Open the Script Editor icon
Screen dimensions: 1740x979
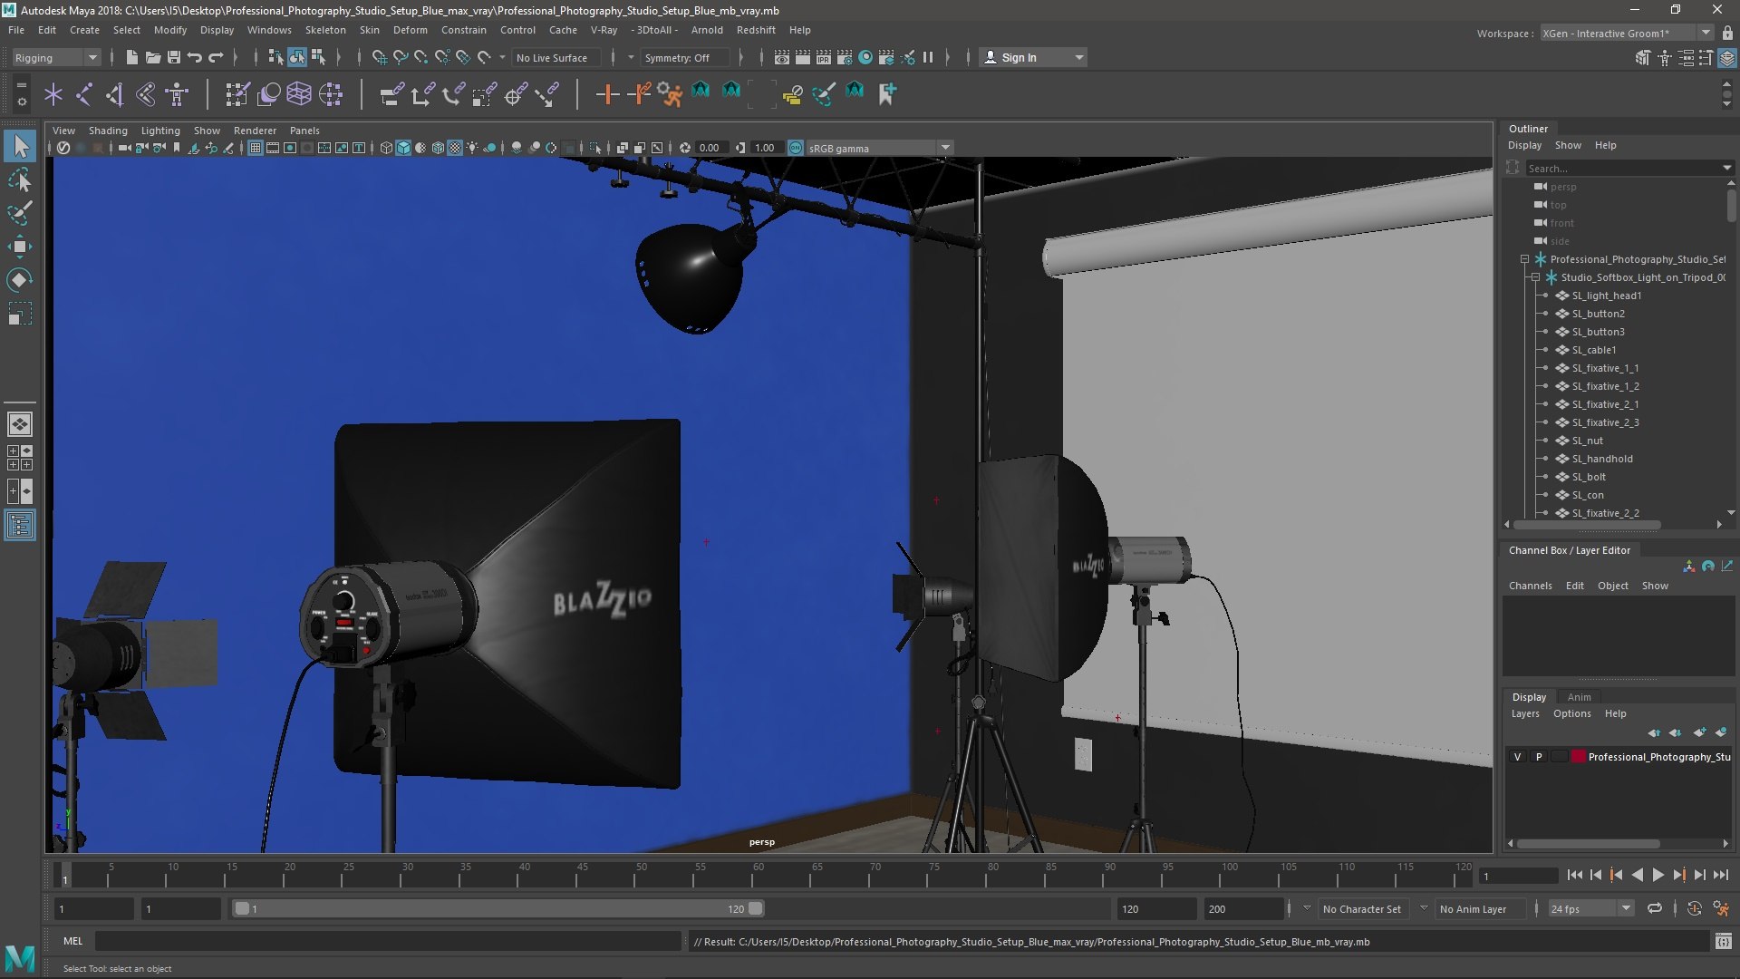(x=1724, y=942)
